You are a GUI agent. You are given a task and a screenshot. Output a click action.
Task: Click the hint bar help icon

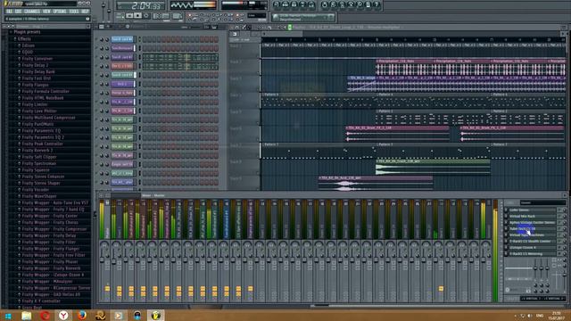87,19
